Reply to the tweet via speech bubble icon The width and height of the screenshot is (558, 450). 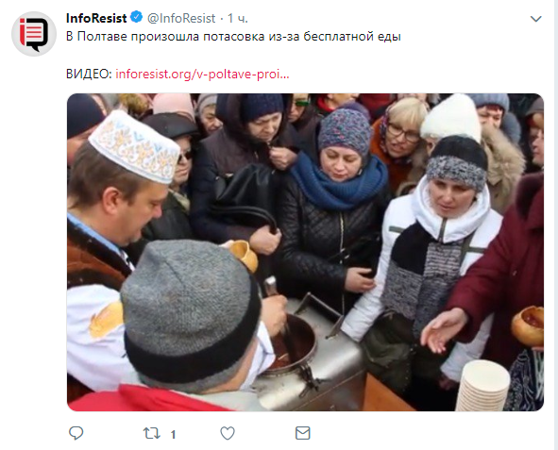[x=76, y=433]
